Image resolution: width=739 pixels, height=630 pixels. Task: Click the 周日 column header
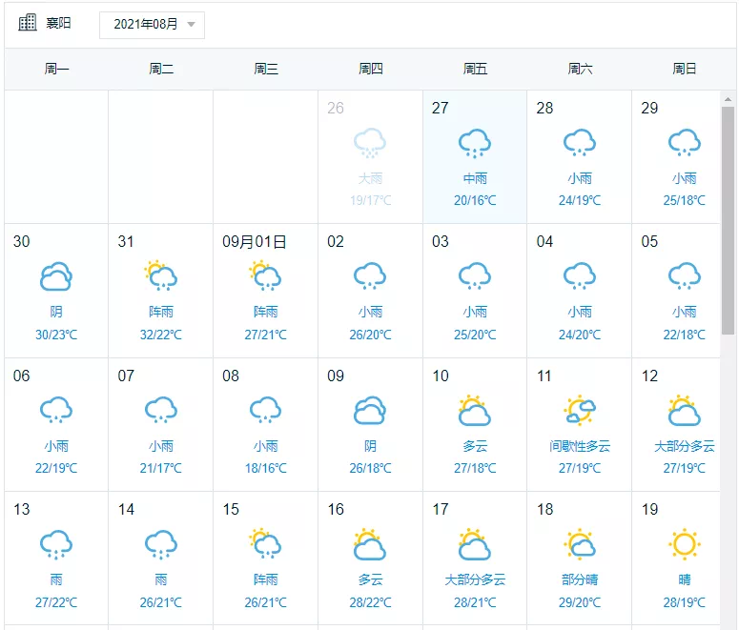(685, 69)
